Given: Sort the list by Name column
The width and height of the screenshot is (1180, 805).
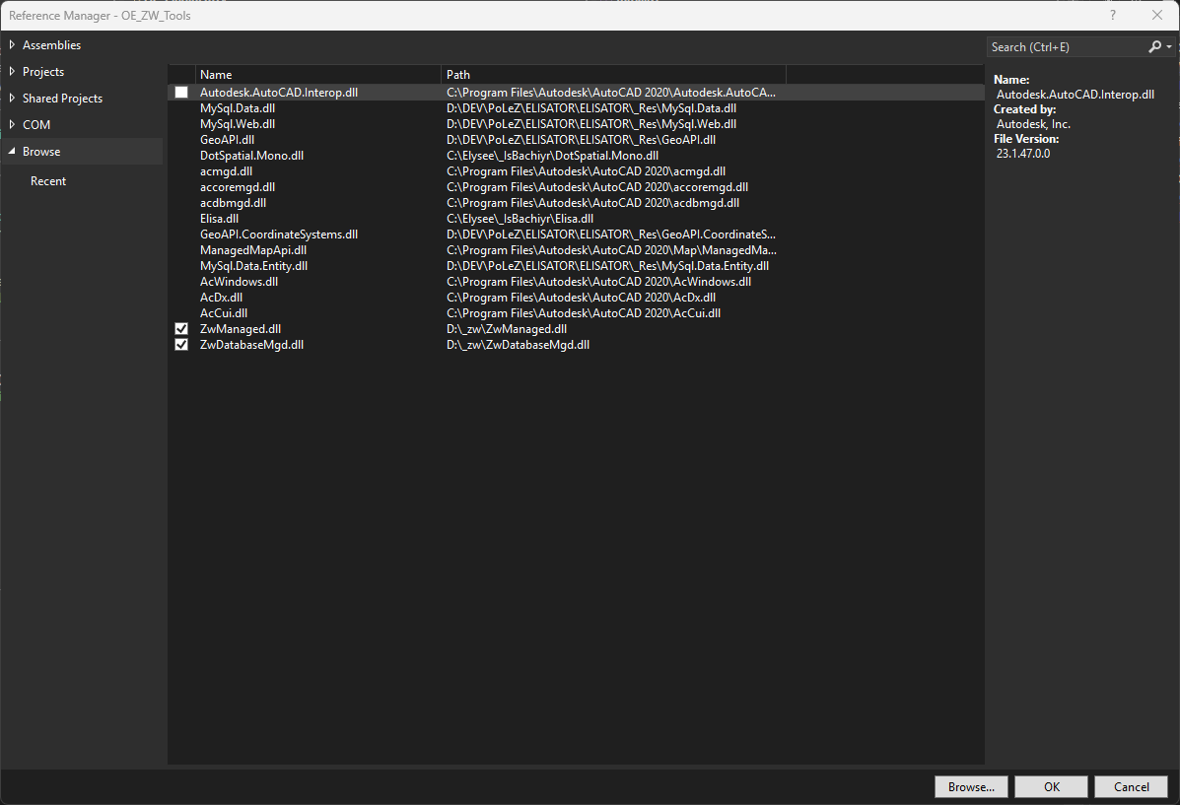Looking at the screenshot, I should 317,75.
